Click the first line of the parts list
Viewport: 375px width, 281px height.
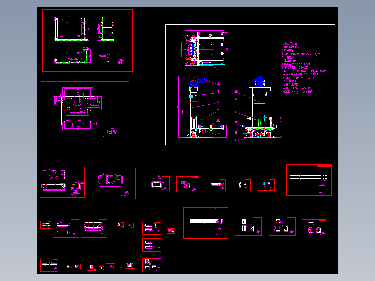click(290, 44)
